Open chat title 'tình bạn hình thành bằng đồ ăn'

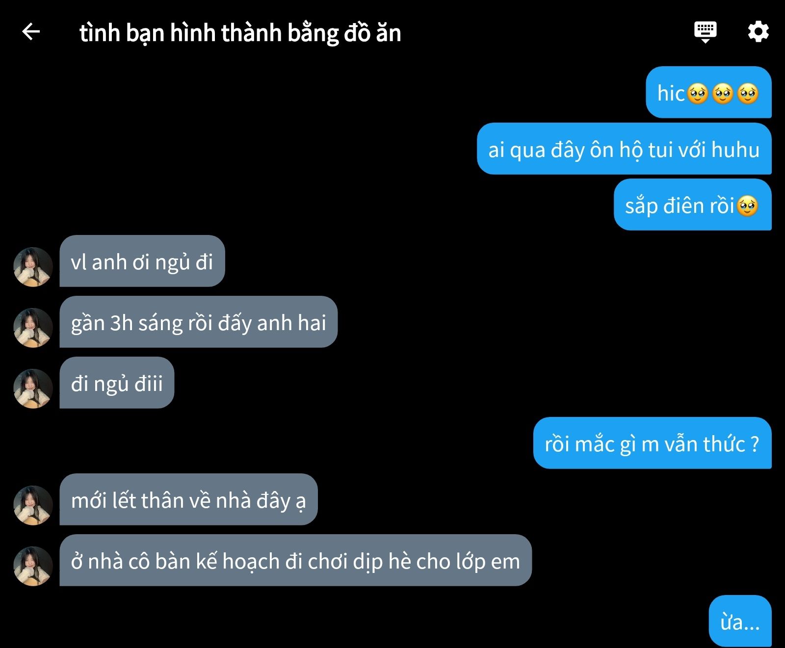pos(240,33)
